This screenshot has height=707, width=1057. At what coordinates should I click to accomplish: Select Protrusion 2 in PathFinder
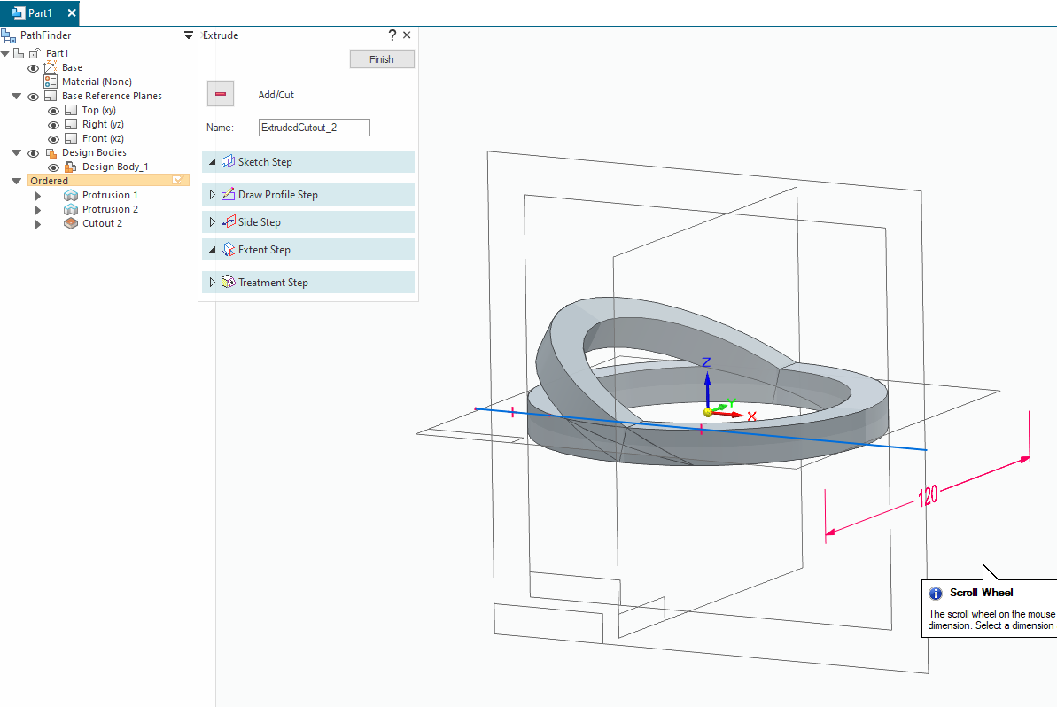tap(110, 209)
